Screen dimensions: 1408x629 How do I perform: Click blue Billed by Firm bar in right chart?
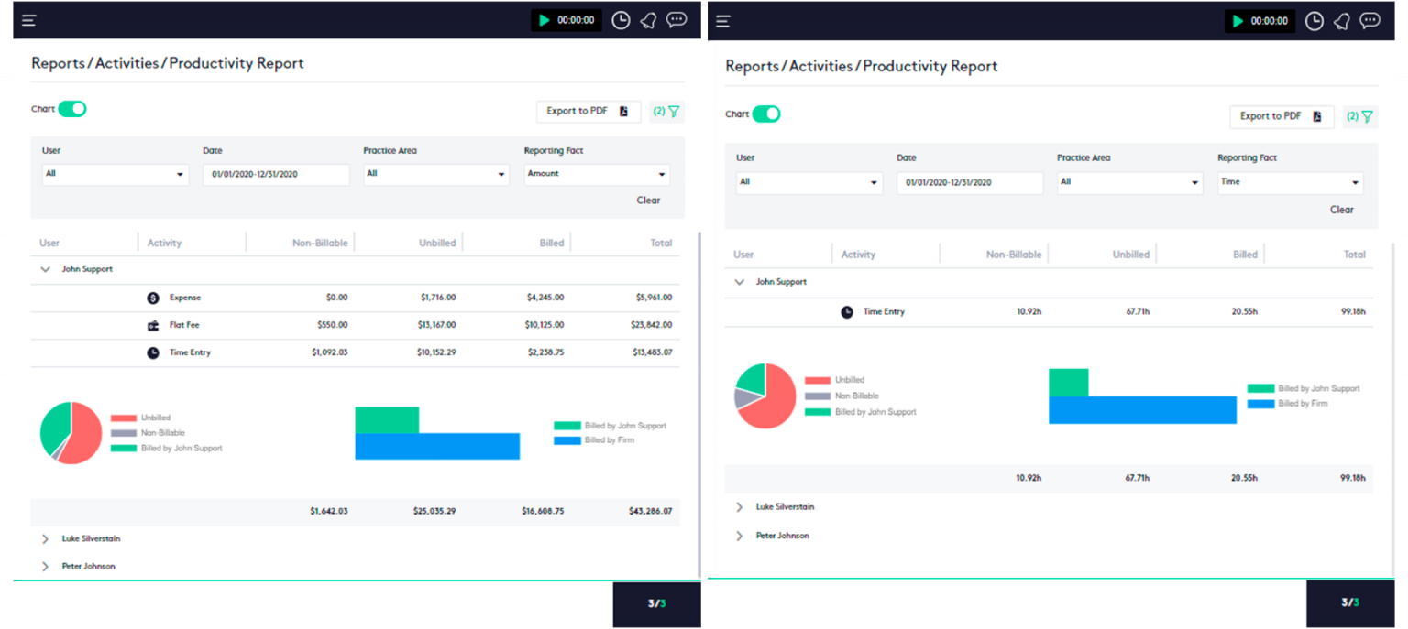tap(1142, 410)
